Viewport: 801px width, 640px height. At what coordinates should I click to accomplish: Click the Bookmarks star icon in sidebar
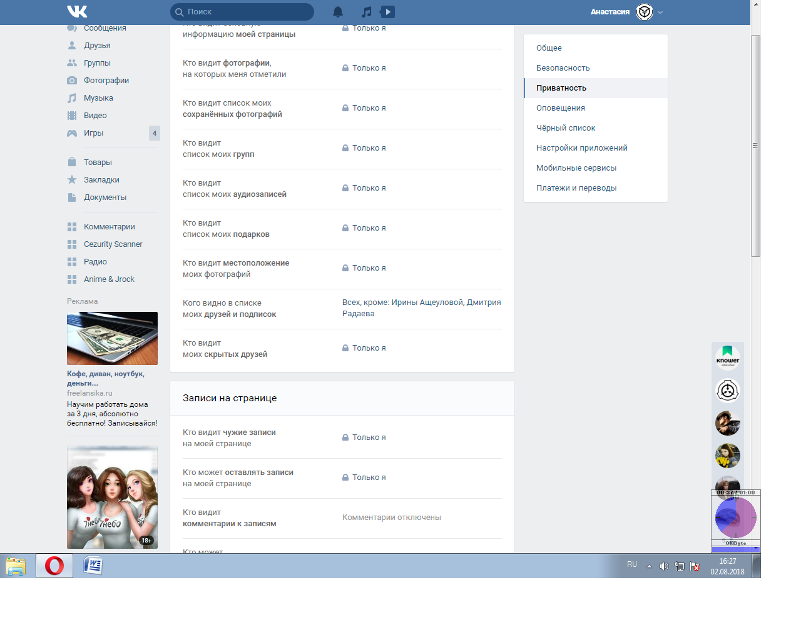[x=72, y=180]
